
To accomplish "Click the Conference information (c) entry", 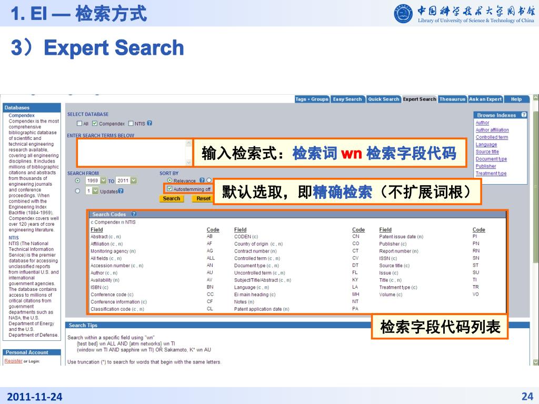I will point(119,301).
